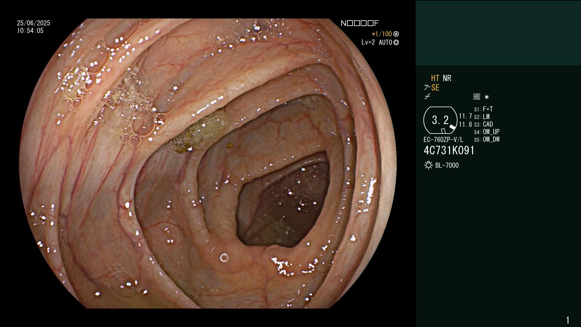Click the S5: OM_DW switch assignment

(x=487, y=139)
